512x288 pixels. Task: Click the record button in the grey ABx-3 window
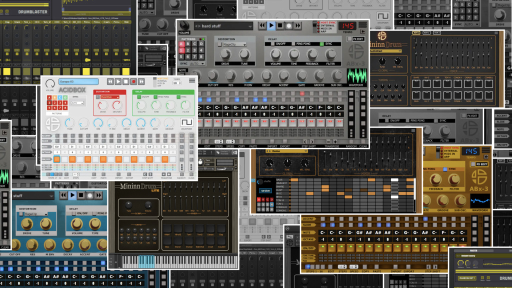[x=288, y=25]
